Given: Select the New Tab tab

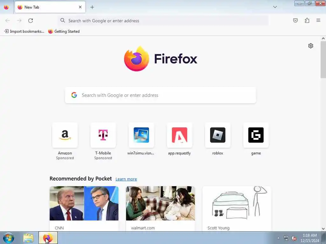Looking at the screenshot, I should (50, 7).
